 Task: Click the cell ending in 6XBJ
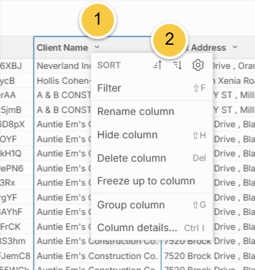(x=17, y=66)
